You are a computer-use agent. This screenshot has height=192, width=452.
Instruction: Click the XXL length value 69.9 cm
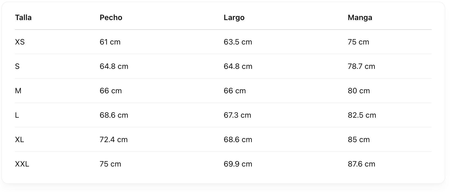coord(238,164)
